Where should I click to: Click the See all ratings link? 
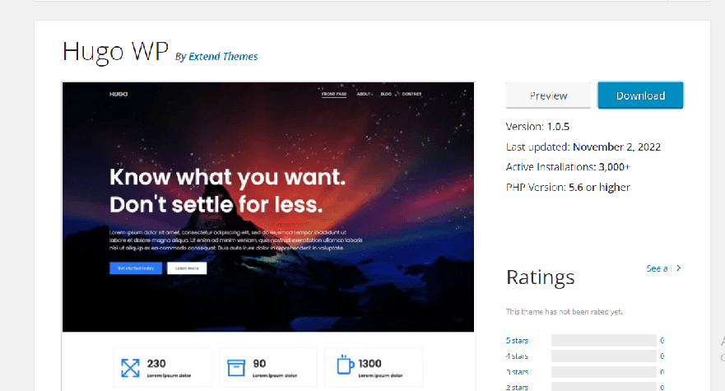click(x=659, y=268)
